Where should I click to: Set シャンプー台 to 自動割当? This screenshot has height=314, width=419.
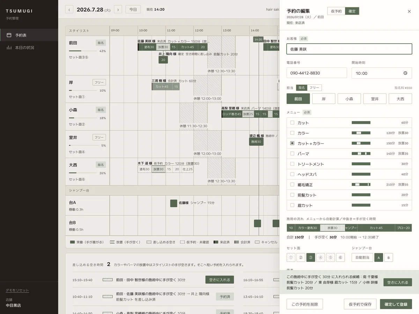pos(362,257)
